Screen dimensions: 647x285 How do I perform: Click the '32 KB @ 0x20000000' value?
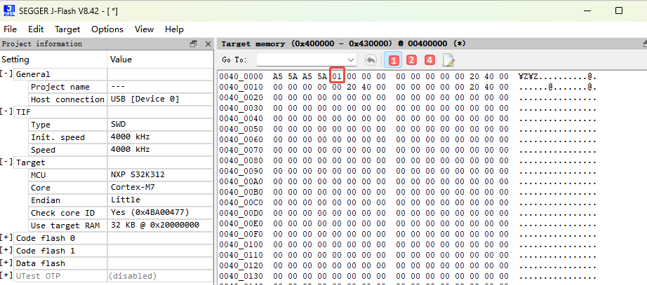155,225
